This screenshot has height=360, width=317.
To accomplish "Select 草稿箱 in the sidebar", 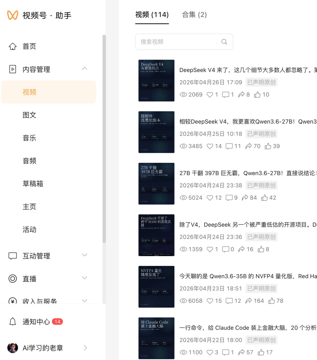I will tap(29, 184).
